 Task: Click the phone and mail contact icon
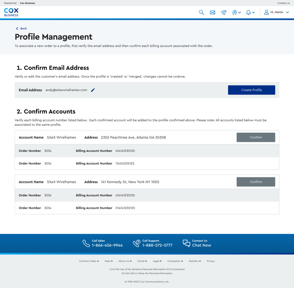pyautogui.click(x=223, y=12)
